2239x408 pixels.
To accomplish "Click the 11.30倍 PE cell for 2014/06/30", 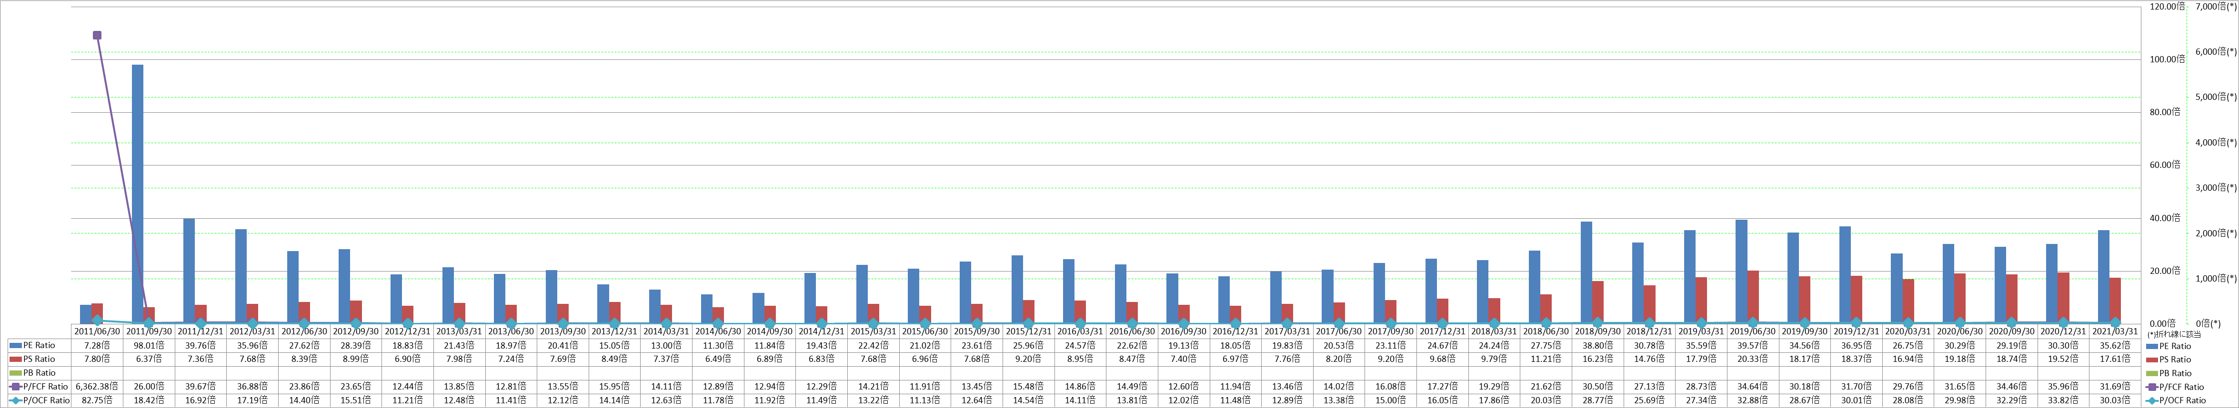I will [718, 346].
